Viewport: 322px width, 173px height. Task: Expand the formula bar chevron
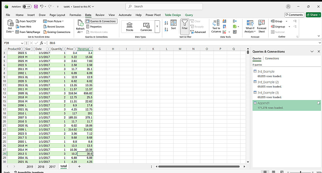(319, 43)
